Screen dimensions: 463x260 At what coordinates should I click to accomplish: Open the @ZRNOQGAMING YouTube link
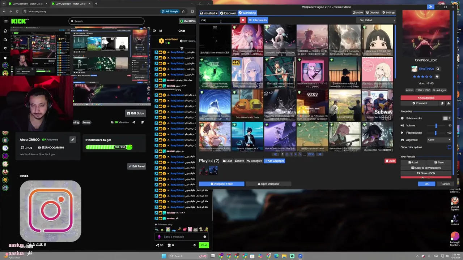point(51,147)
